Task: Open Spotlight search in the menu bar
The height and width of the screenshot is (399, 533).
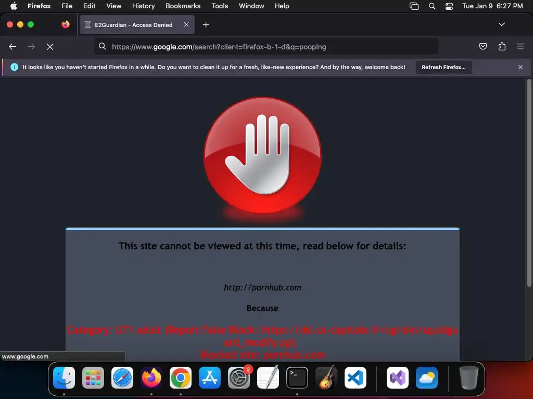Action: pyautogui.click(x=432, y=6)
